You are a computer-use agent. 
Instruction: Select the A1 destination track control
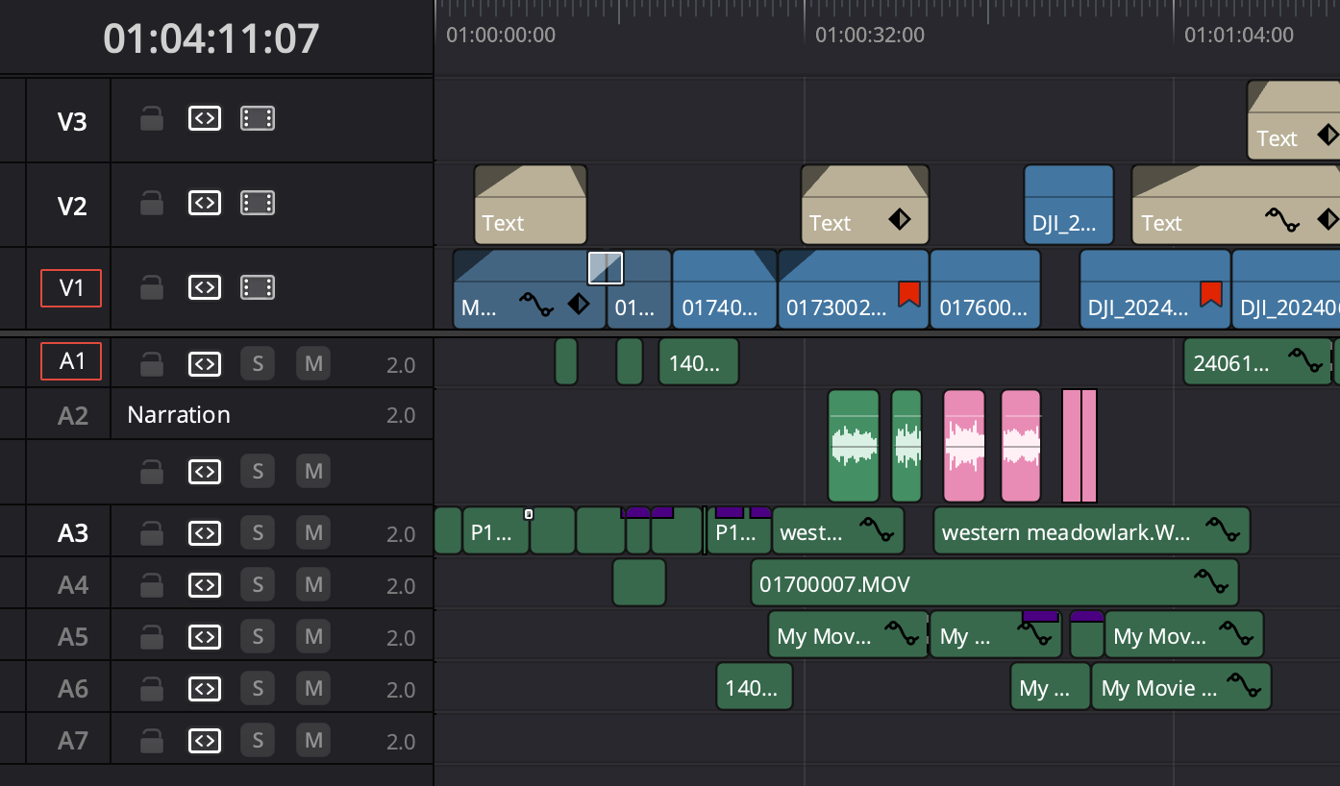71,361
